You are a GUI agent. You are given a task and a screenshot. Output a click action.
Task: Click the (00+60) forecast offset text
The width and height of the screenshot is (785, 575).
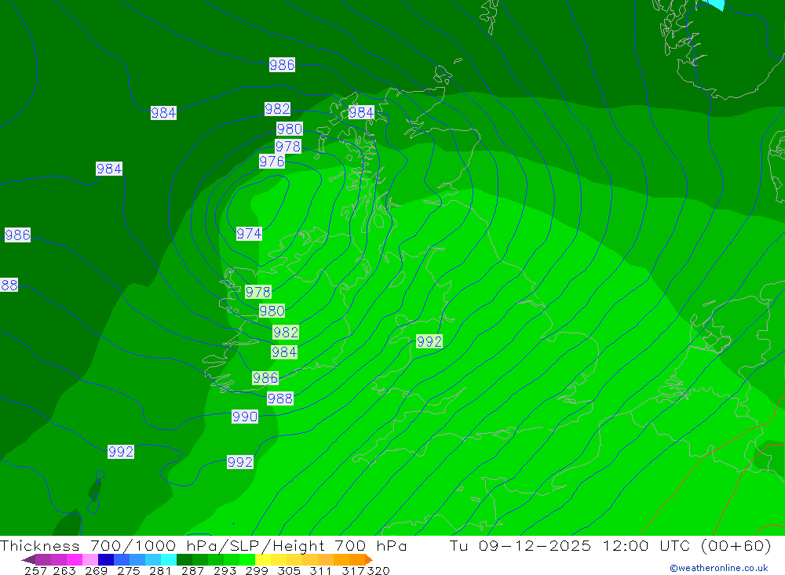click(736, 545)
